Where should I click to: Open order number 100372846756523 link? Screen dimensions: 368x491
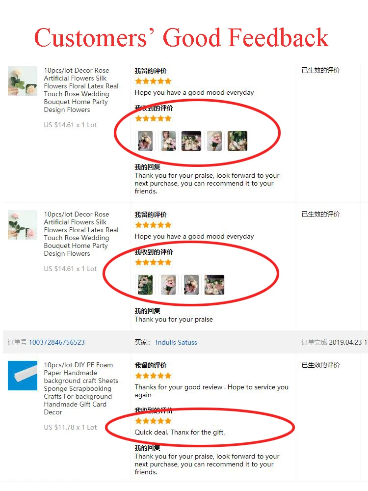(56, 342)
